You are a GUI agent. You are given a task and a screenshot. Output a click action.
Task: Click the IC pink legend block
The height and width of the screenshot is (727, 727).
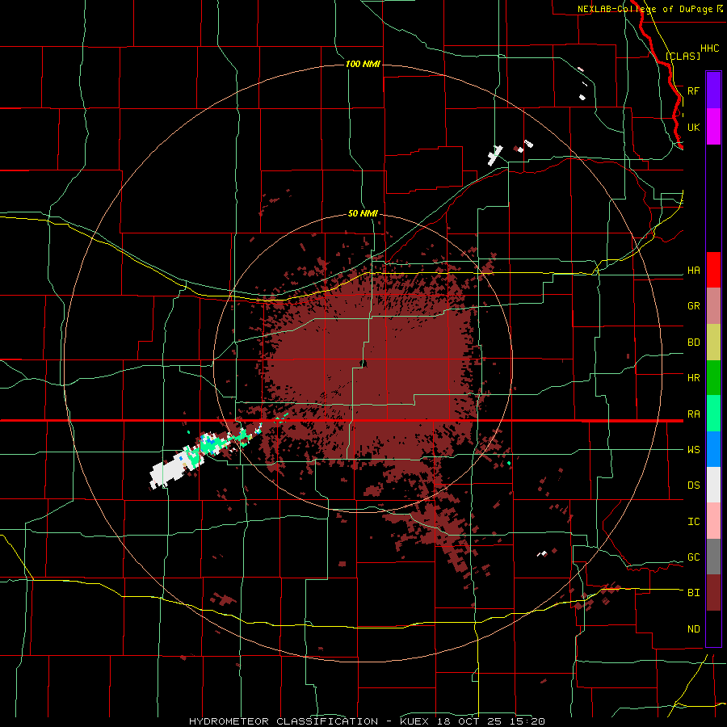[x=713, y=521]
